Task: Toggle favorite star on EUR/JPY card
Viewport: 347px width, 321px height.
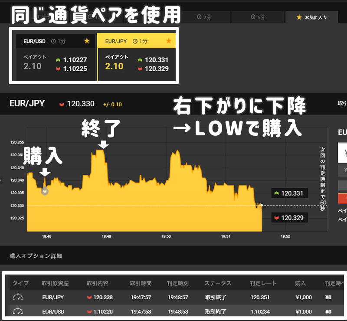Action: [169, 41]
